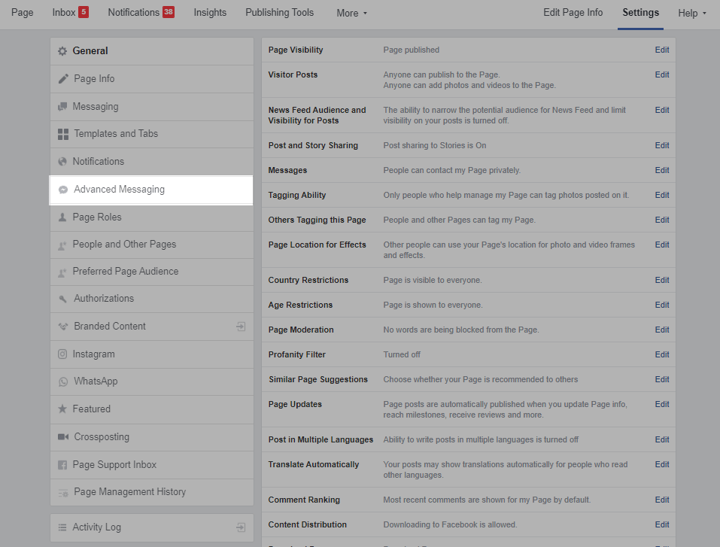Screen dimensions: 720x547
Task: Click the wrench icon beside Authorizations
Action: click(x=63, y=299)
